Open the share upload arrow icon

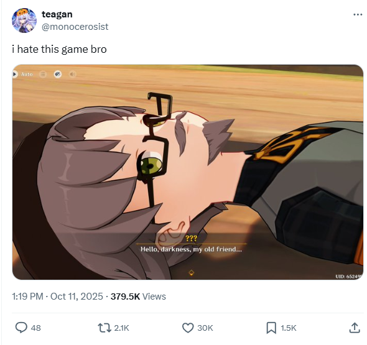click(x=355, y=328)
